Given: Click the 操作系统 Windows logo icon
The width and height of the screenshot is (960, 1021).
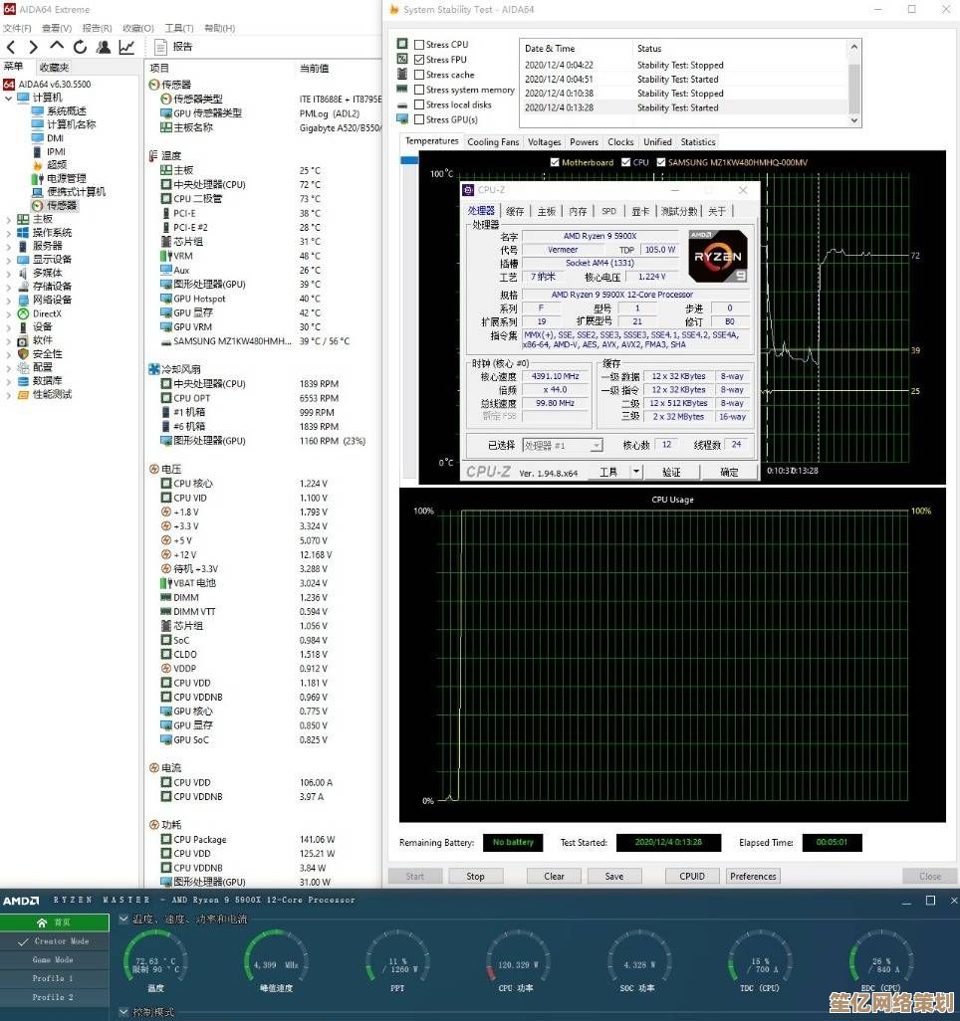Looking at the screenshot, I should coord(23,233).
